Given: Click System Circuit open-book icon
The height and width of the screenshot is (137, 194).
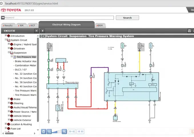Looking at the screenshot, I should click(9, 40).
